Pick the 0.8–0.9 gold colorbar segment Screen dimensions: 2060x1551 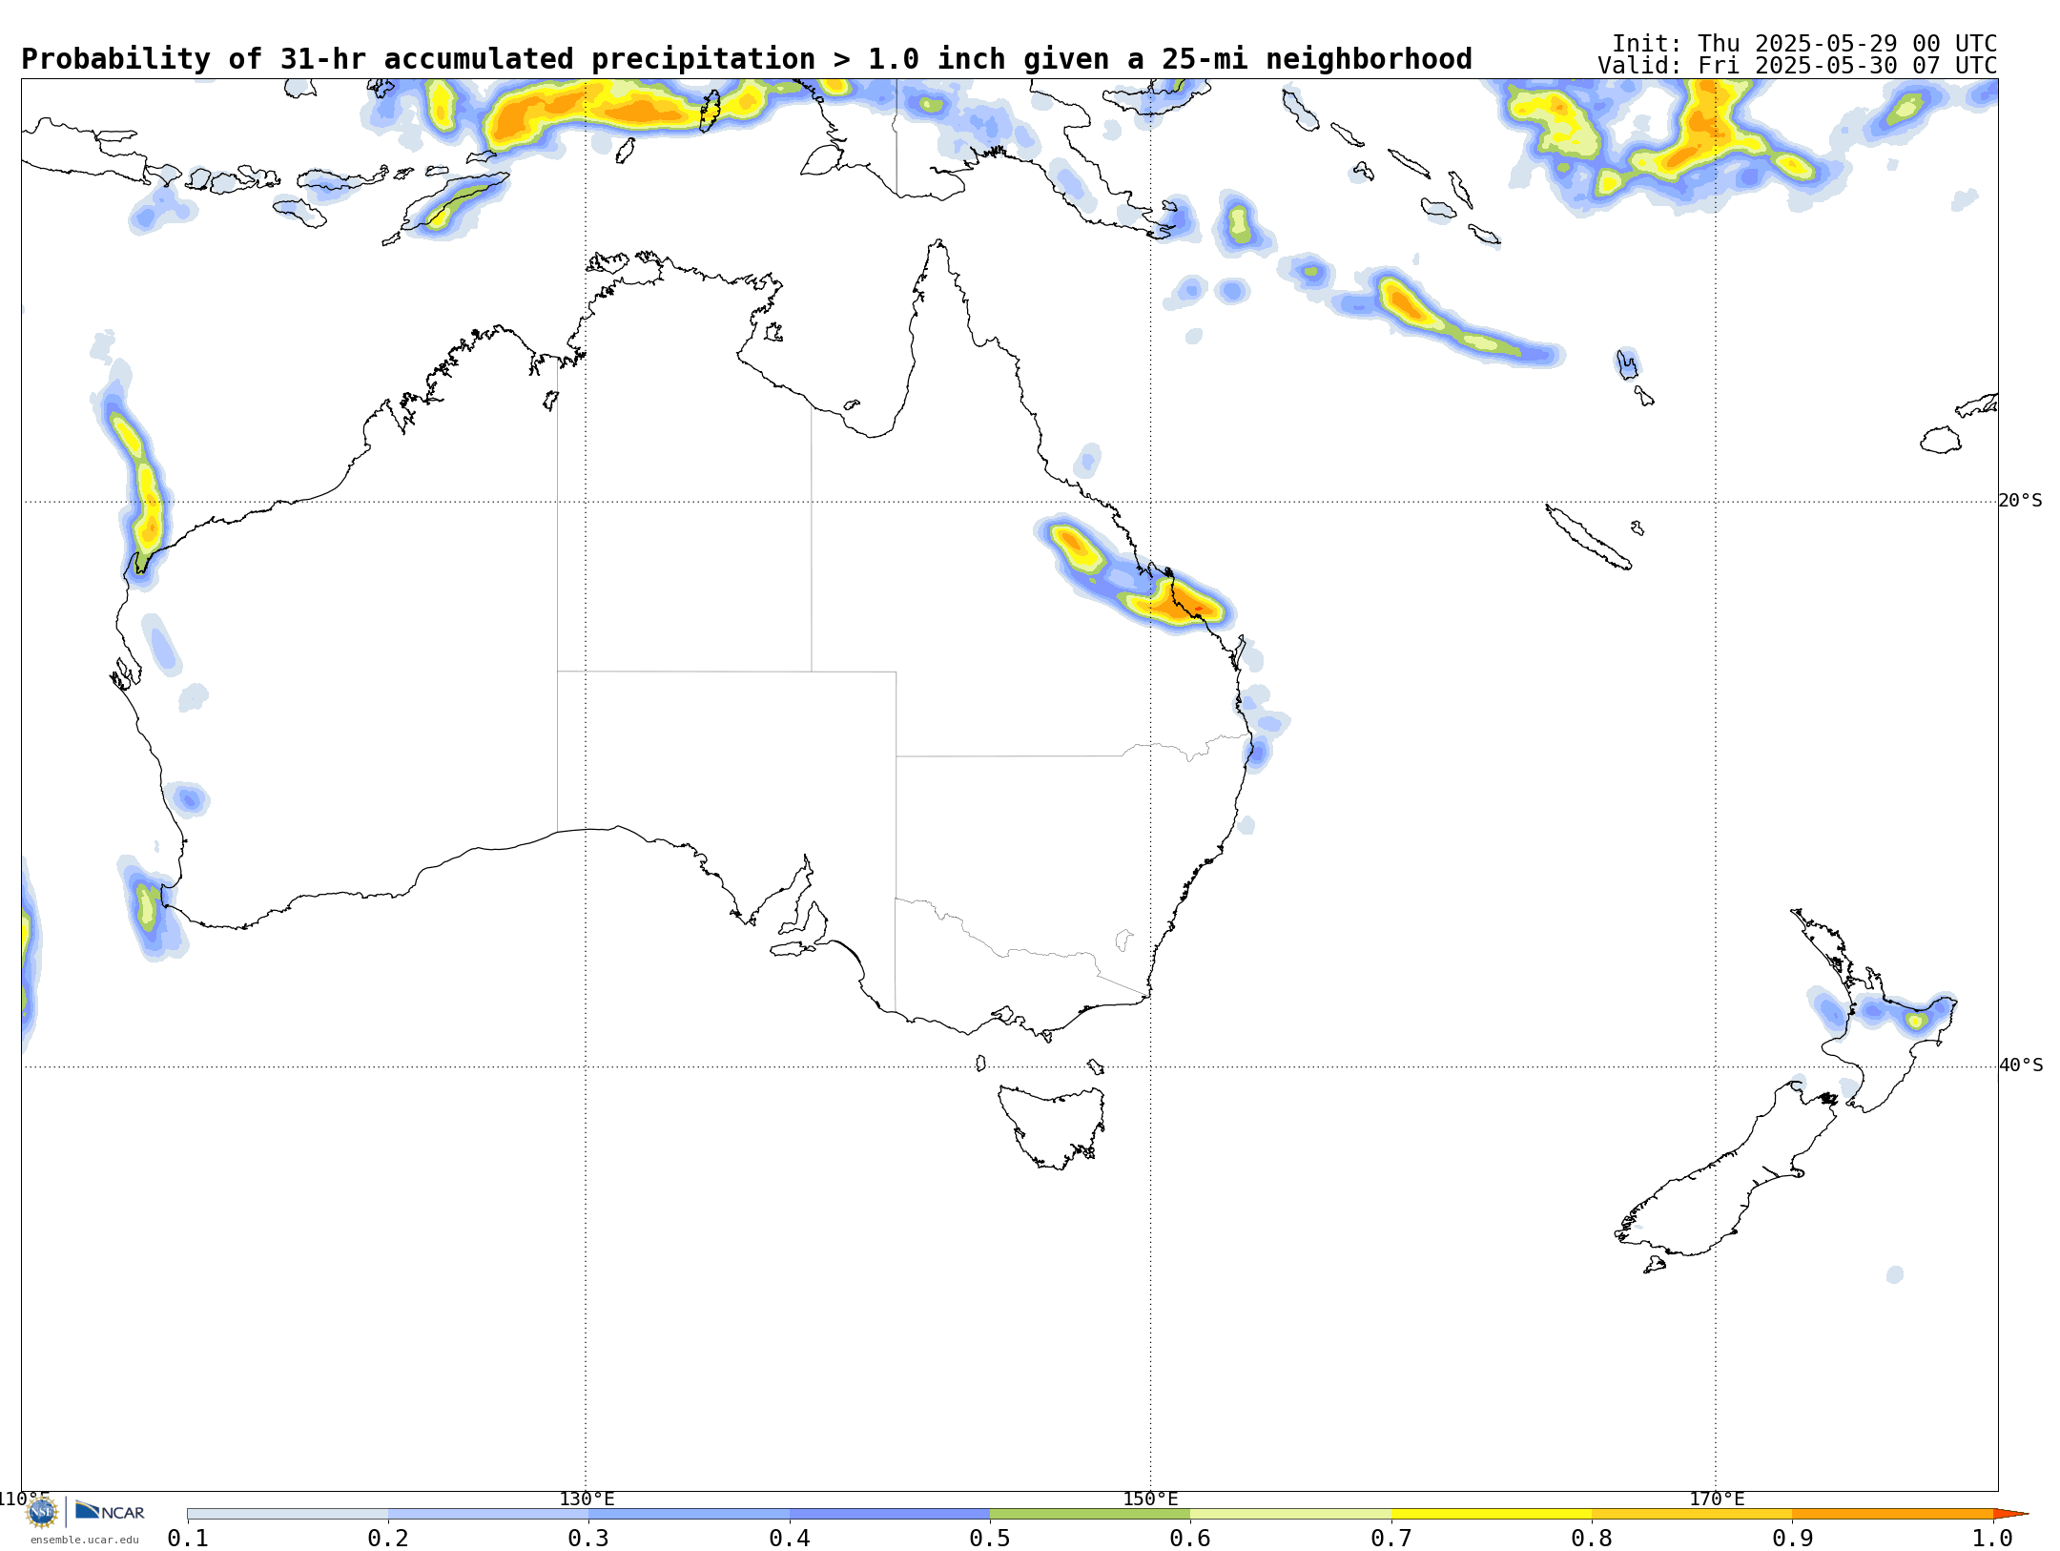1692,1514
